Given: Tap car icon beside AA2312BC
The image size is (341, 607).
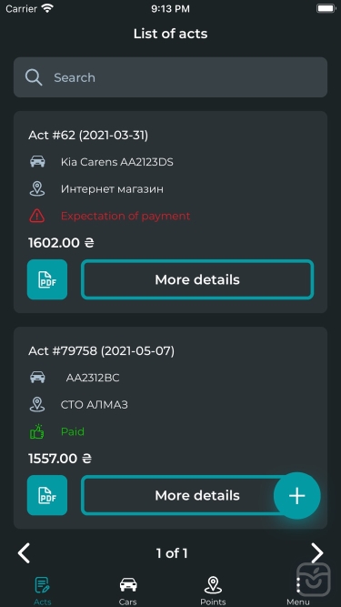Looking at the screenshot, I should point(37,377).
